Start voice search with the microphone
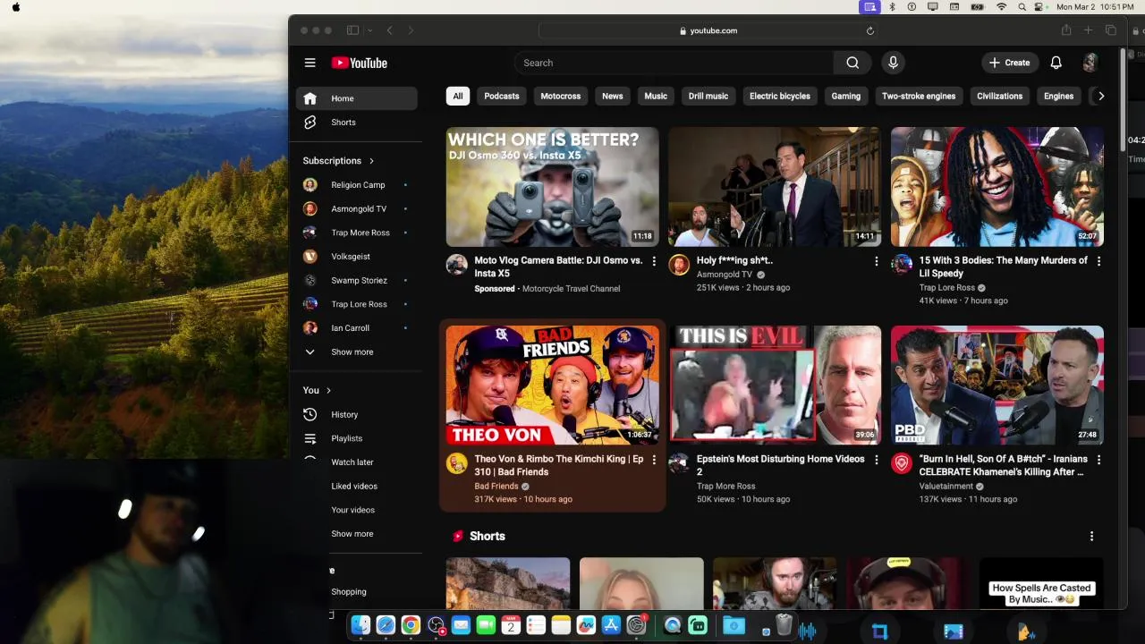Image resolution: width=1145 pixels, height=644 pixels. pos(893,63)
